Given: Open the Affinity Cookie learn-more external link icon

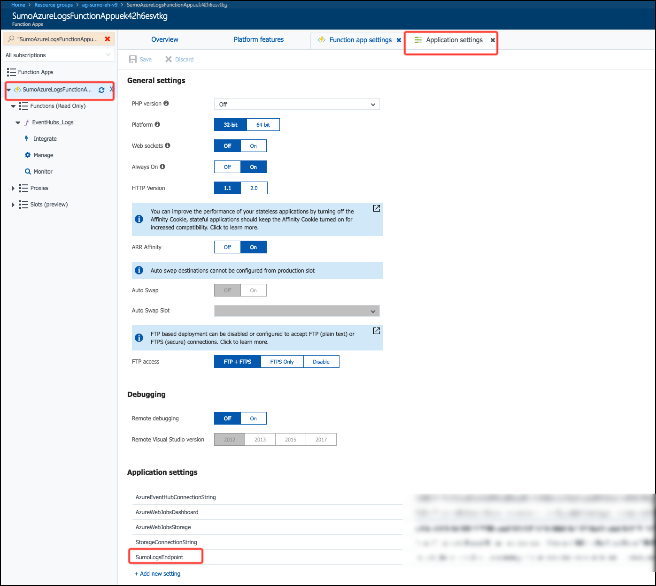Looking at the screenshot, I should pos(376,208).
